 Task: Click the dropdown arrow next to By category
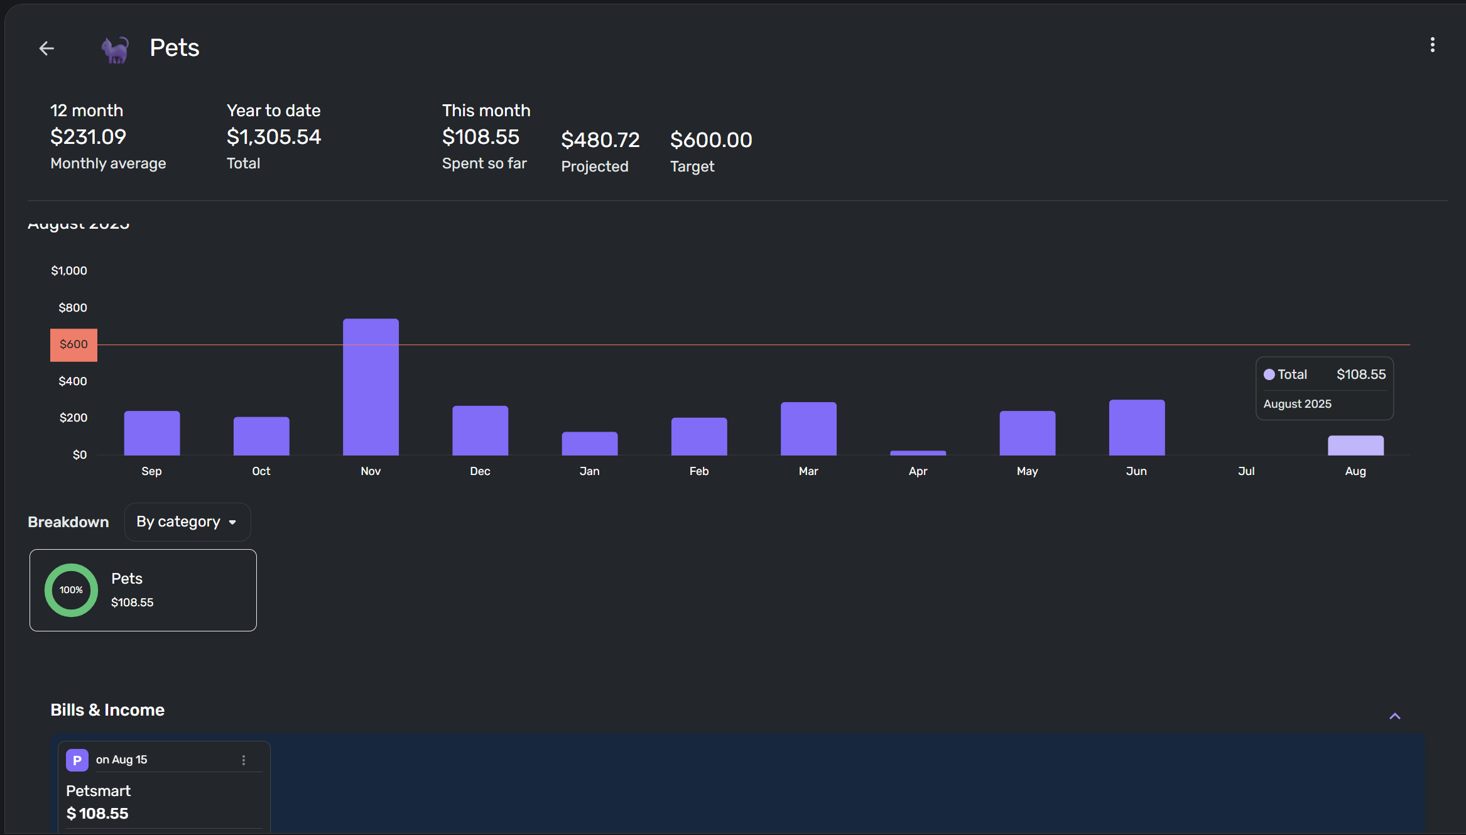[x=232, y=523]
